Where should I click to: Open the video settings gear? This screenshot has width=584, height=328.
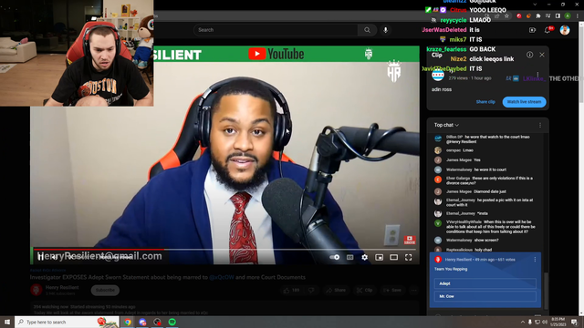(x=364, y=257)
